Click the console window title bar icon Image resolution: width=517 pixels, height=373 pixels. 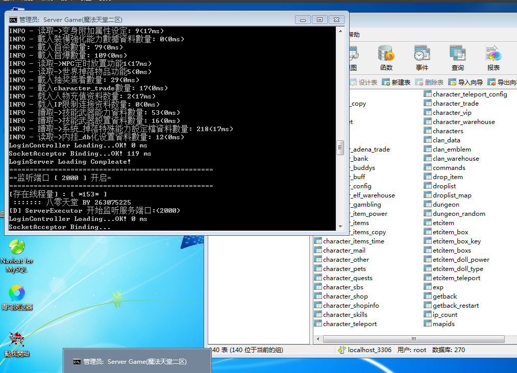pos(13,20)
